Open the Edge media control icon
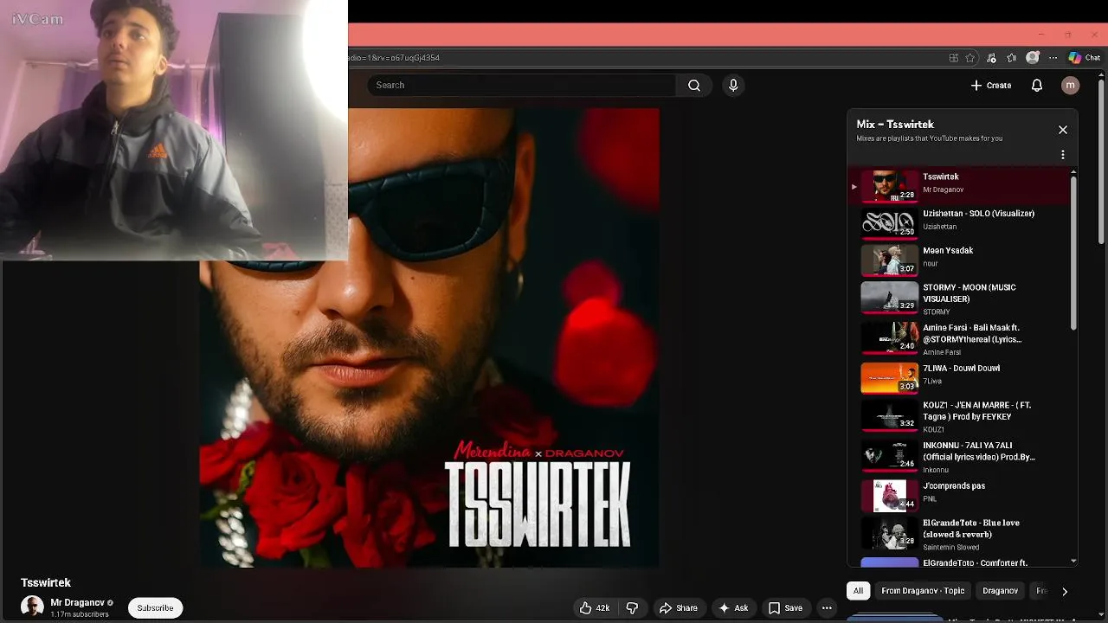This screenshot has height=623, width=1108. pos(991,58)
